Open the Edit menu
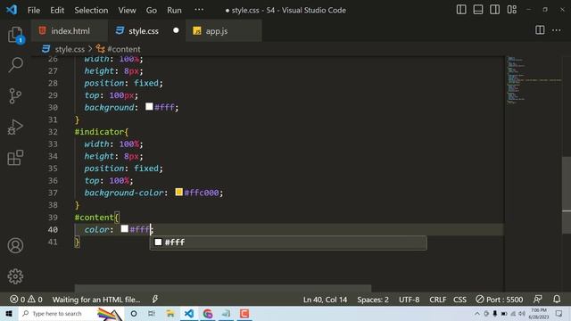This screenshot has width=571, height=321. [x=57, y=10]
